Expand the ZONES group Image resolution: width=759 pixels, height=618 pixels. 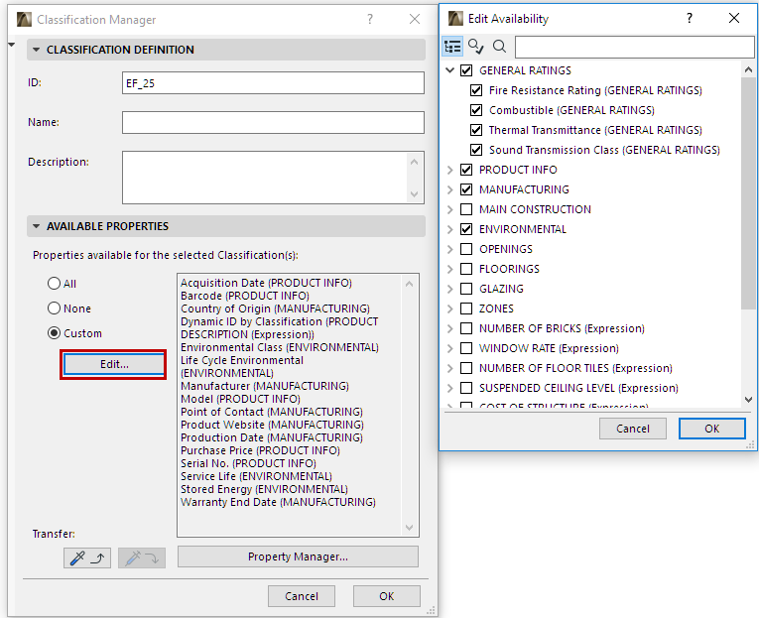point(449,309)
